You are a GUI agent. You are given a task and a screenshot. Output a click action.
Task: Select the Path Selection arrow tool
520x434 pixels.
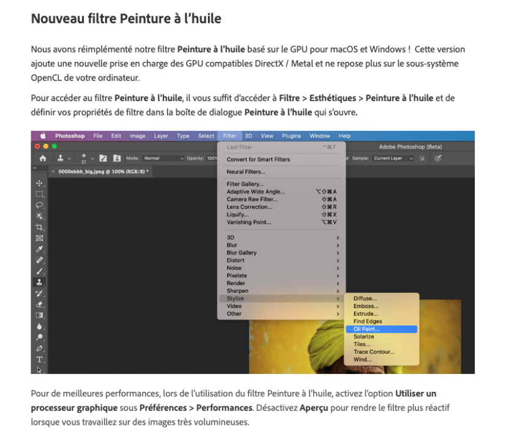tap(40, 370)
